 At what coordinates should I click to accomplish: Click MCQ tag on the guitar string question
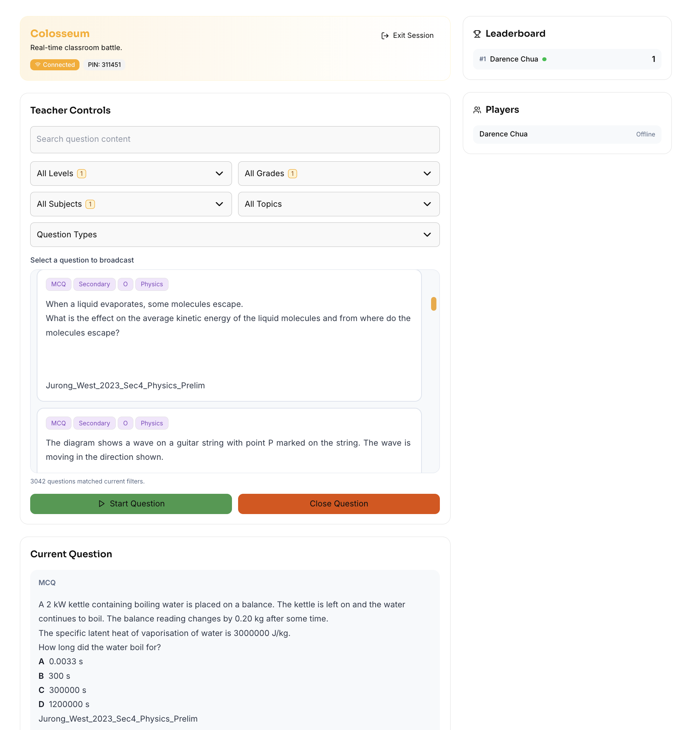[58, 423]
